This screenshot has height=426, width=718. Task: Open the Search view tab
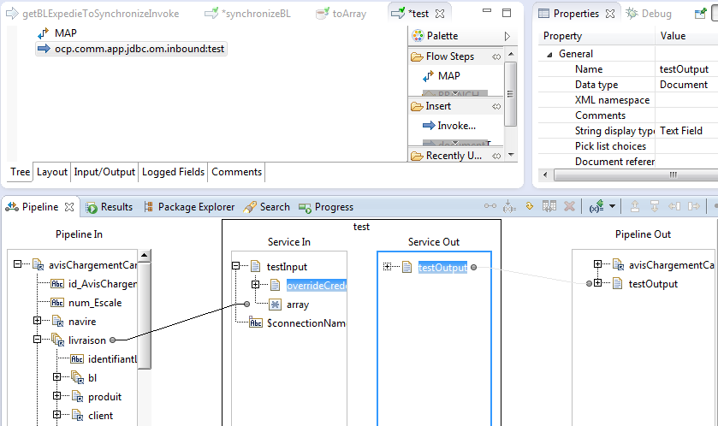[x=267, y=207]
